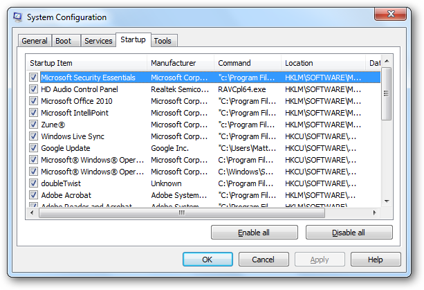The height and width of the screenshot is (290, 424).
Task: Click the RAVCpl64.exe command cell
Action: point(242,89)
